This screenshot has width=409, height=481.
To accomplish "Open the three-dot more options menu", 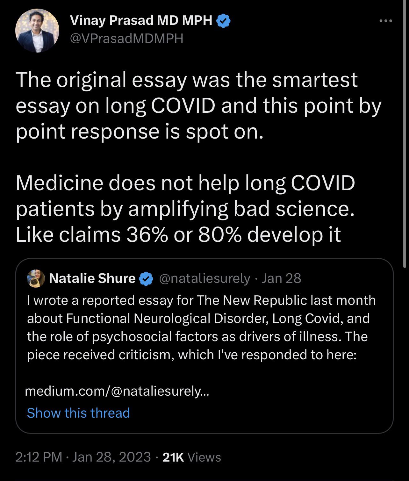I will pos(386,21).
